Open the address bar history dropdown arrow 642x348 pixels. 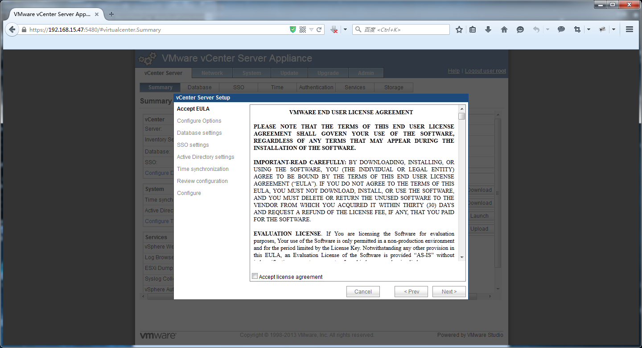(311, 30)
